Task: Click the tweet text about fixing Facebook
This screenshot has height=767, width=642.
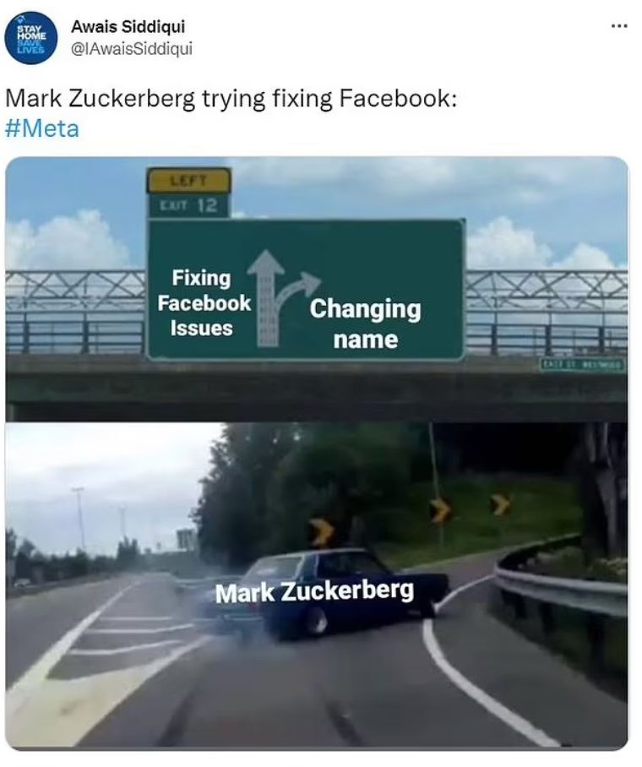Action: [x=231, y=98]
